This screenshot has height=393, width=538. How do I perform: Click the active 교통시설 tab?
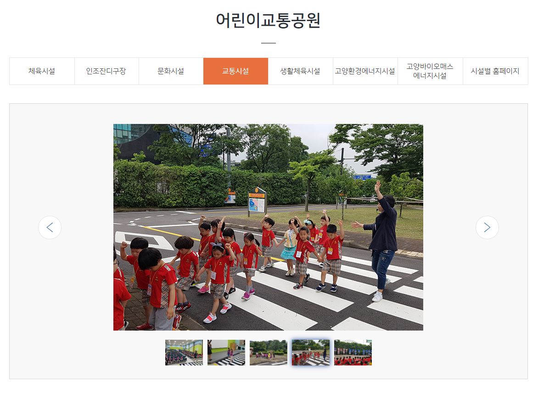tap(235, 71)
